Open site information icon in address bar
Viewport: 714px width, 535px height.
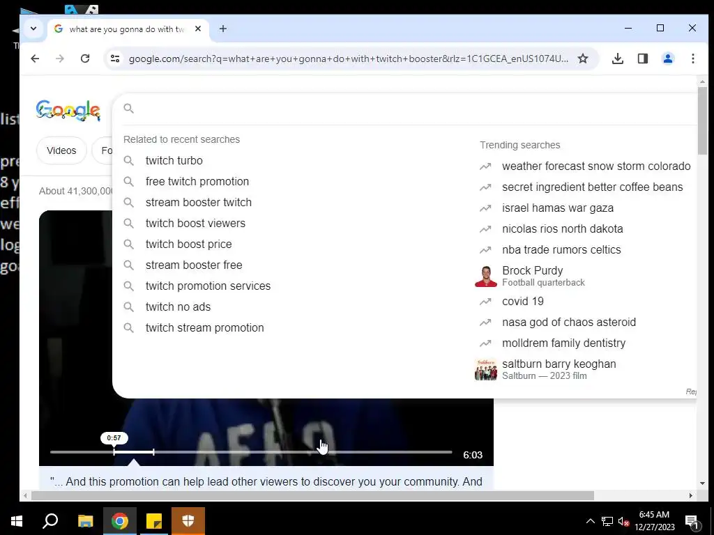pos(115,59)
